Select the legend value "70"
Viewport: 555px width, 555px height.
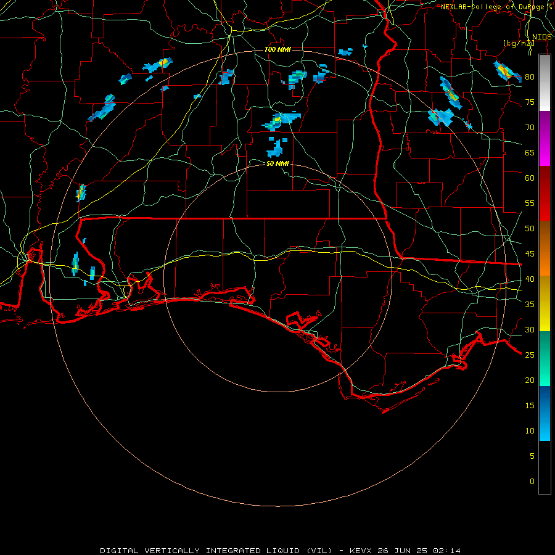[x=530, y=128]
